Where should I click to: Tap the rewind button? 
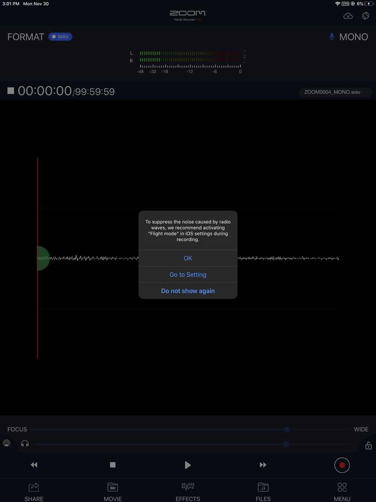pos(34,465)
